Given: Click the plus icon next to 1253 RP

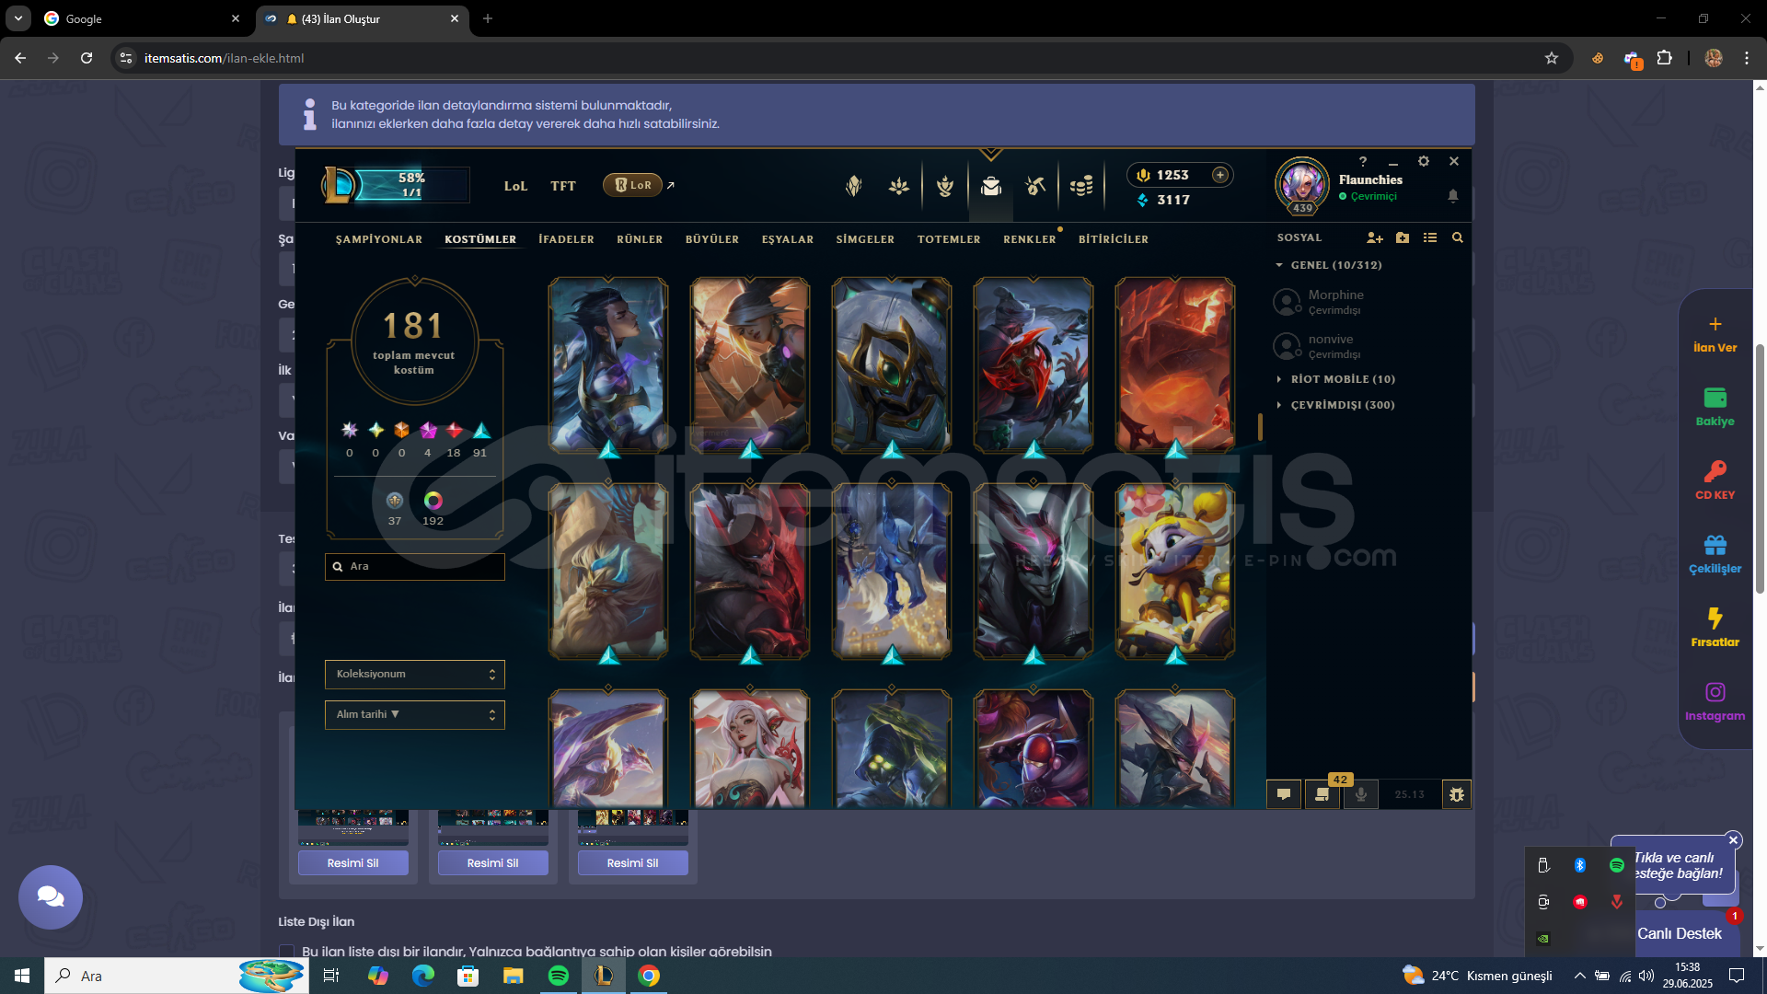Looking at the screenshot, I should coord(1220,175).
